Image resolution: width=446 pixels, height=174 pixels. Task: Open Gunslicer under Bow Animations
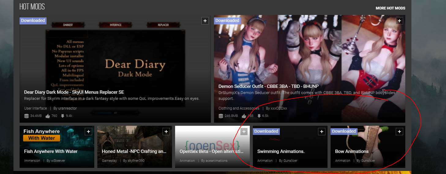(x=368, y=161)
